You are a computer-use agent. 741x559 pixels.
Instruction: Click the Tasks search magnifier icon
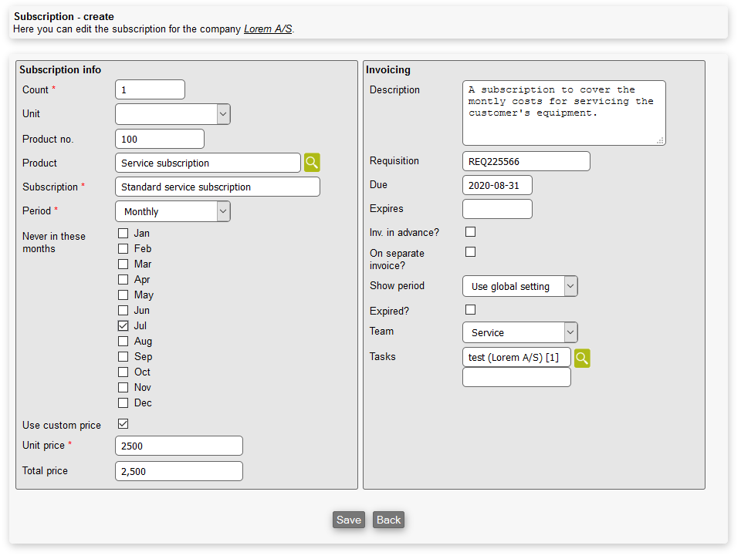point(582,358)
